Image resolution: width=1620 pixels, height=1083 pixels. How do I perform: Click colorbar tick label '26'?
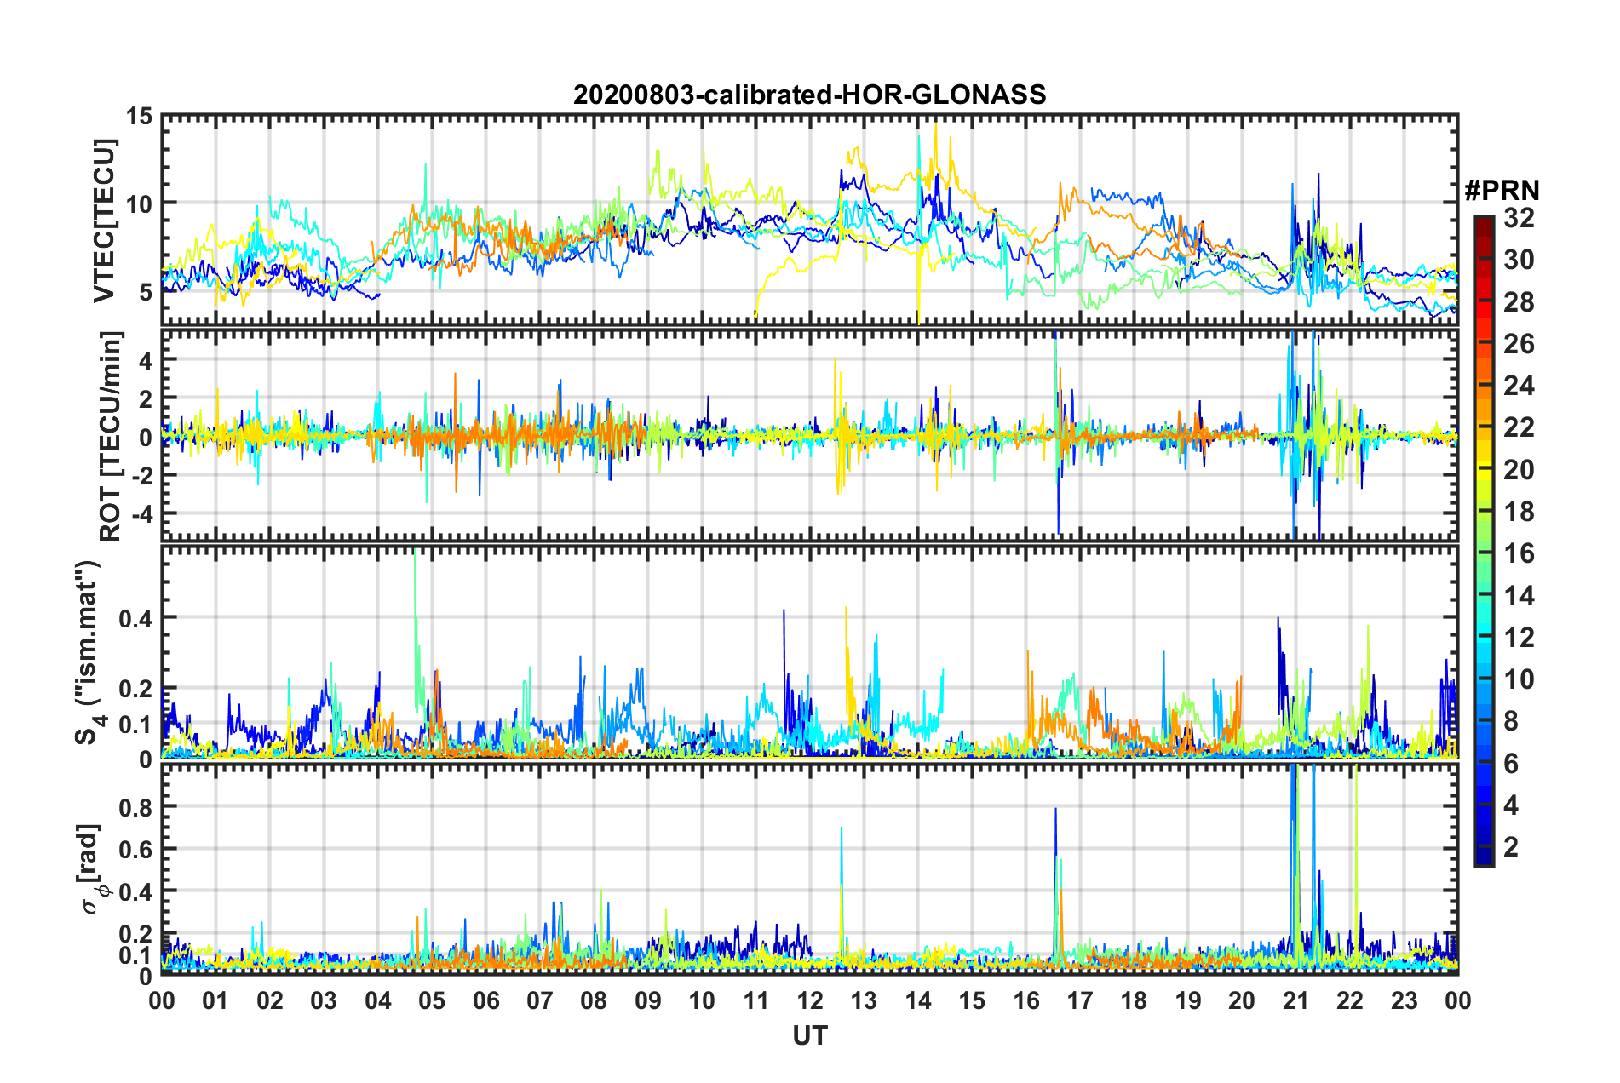[1519, 344]
